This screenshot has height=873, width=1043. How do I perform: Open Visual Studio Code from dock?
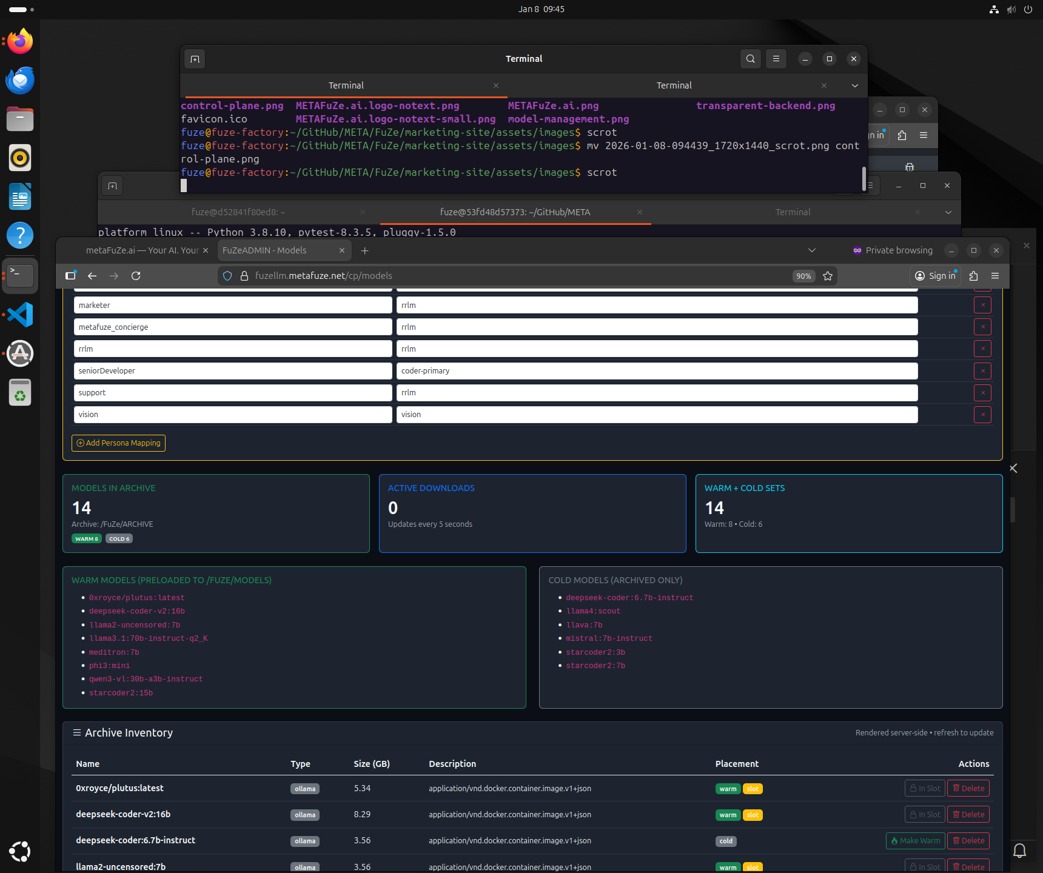pos(20,315)
